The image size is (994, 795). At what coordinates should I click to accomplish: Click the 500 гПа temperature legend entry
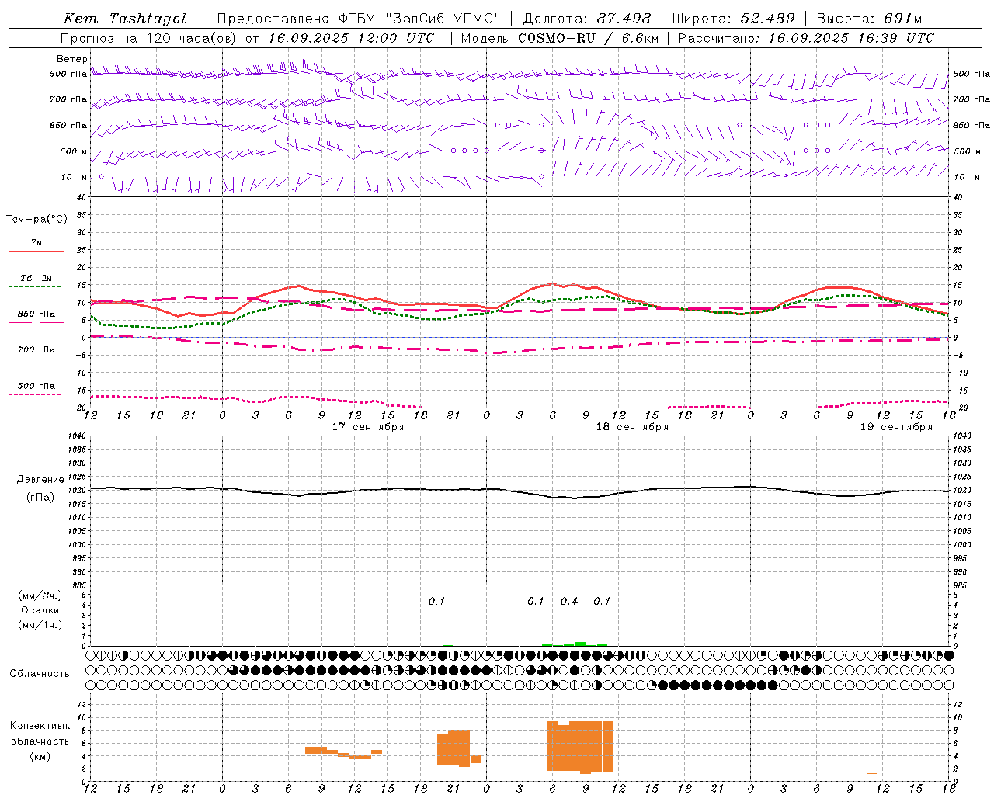36,386
